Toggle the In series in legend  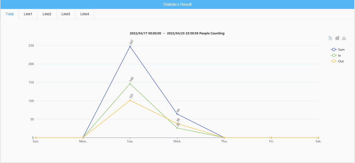(x=336, y=56)
